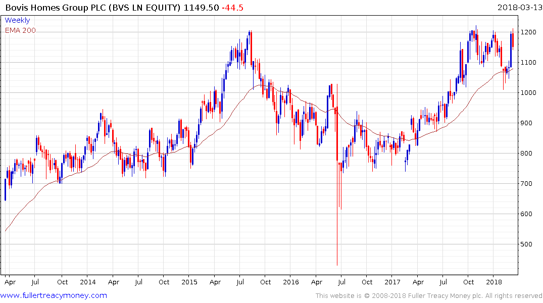This screenshot has width=543, height=303.
Task: Click the 2014 time axis label
Action: tap(87, 282)
